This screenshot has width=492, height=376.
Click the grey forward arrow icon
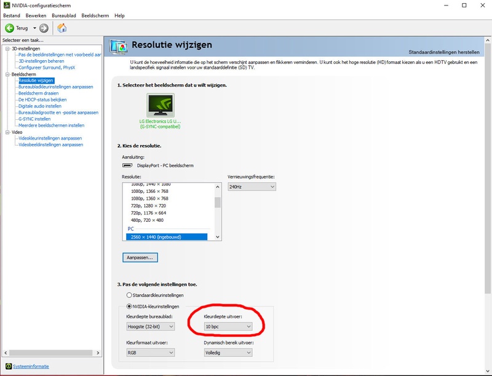(x=44, y=28)
